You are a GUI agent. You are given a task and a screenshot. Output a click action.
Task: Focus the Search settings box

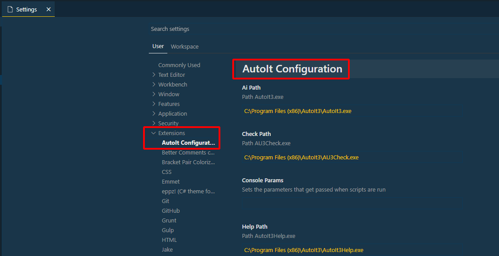tap(323, 29)
